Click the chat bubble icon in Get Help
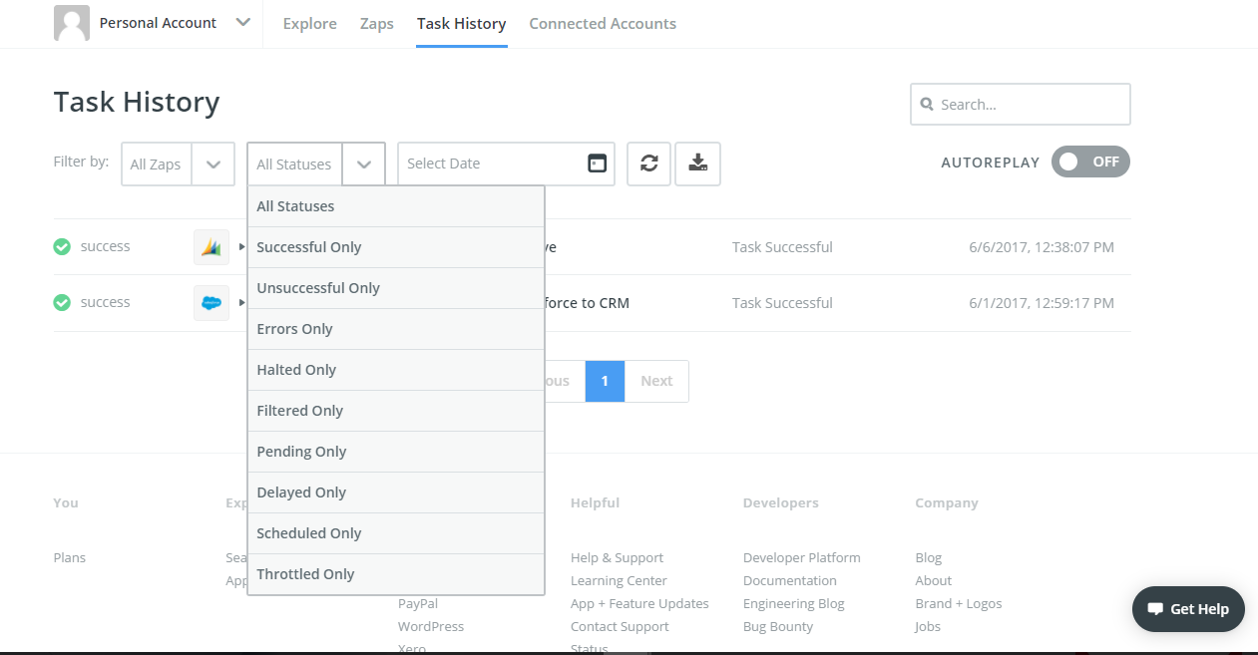This screenshot has width=1258, height=655. pyautogui.click(x=1155, y=609)
